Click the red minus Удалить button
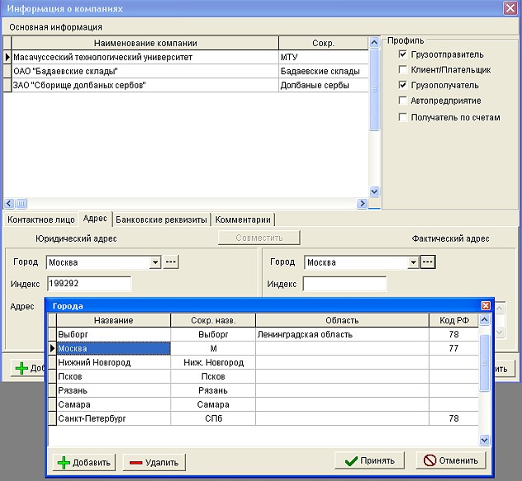The height and width of the screenshot is (481, 522). pos(154,462)
